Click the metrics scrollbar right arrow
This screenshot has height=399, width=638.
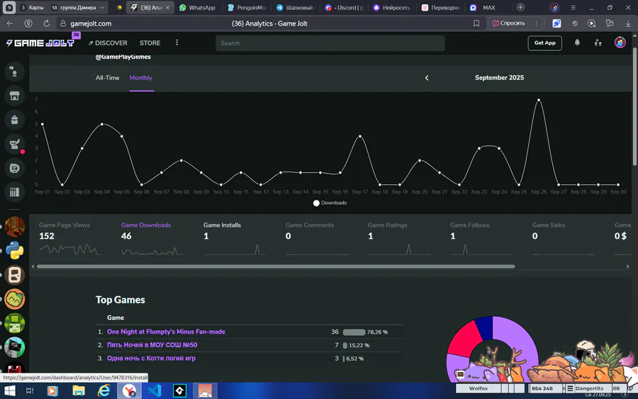628,266
